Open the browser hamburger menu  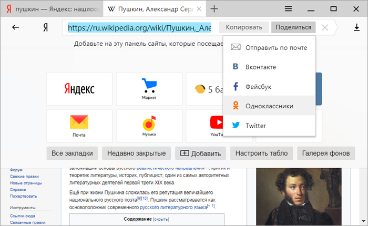tap(288, 9)
